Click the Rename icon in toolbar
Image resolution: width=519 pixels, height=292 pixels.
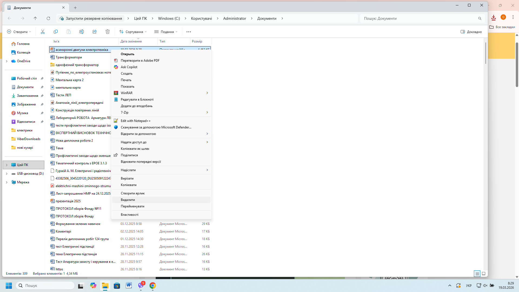[x=82, y=32]
